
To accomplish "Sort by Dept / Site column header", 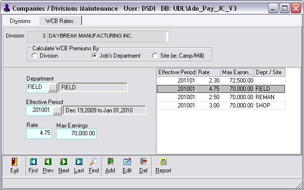I will [x=270, y=72].
